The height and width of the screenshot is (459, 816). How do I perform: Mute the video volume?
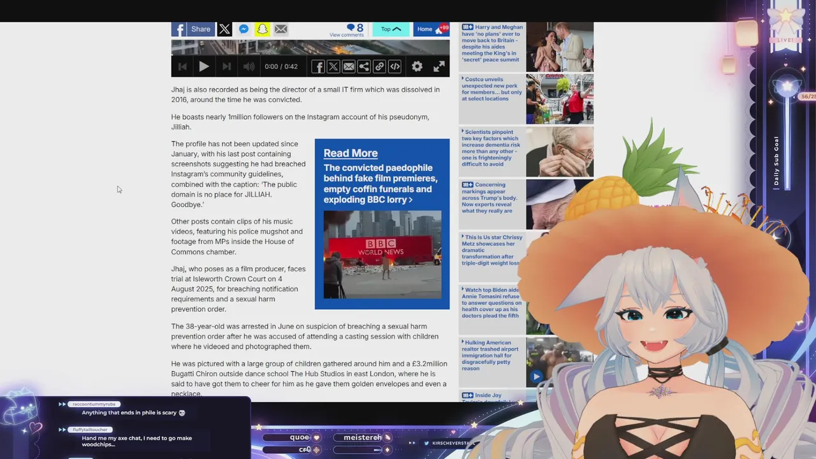(x=249, y=66)
